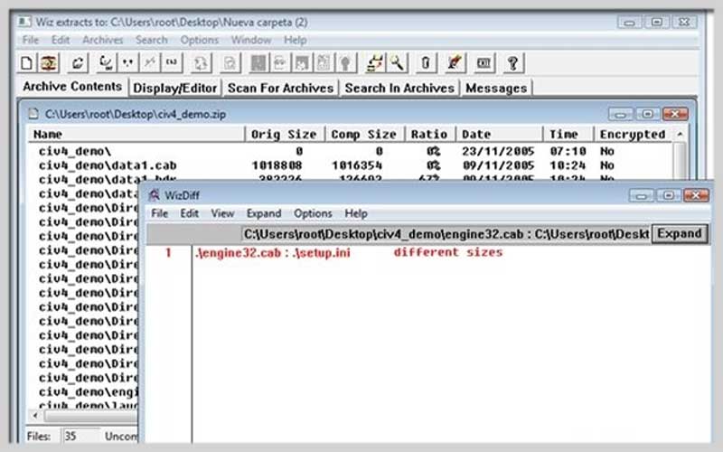Image resolution: width=723 pixels, height=452 pixels.
Task: Click the WizDiff window title icon
Action: tap(155, 195)
